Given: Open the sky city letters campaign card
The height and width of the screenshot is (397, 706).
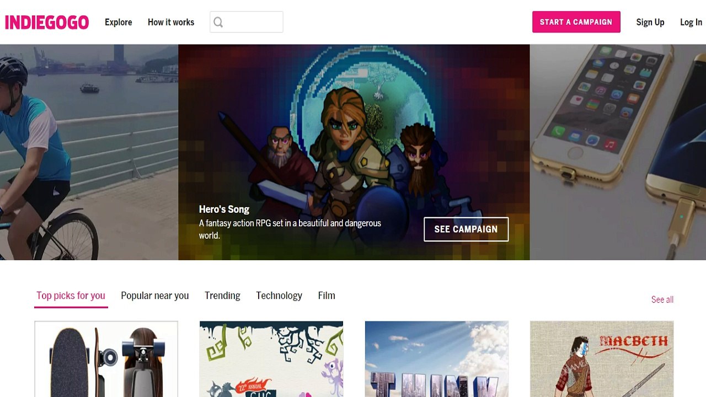Looking at the screenshot, I should click(x=437, y=359).
